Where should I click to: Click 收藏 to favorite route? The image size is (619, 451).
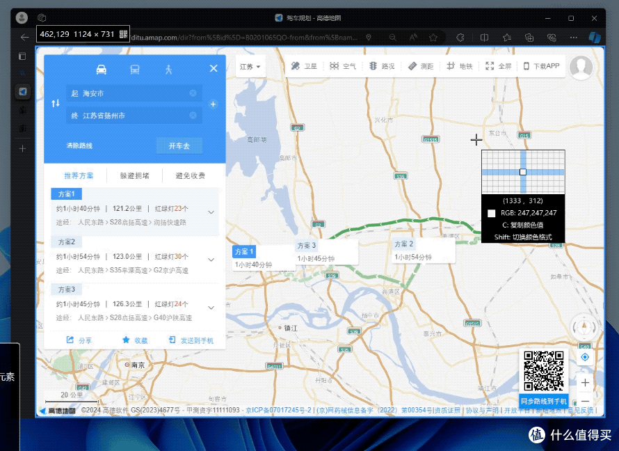(135, 340)
